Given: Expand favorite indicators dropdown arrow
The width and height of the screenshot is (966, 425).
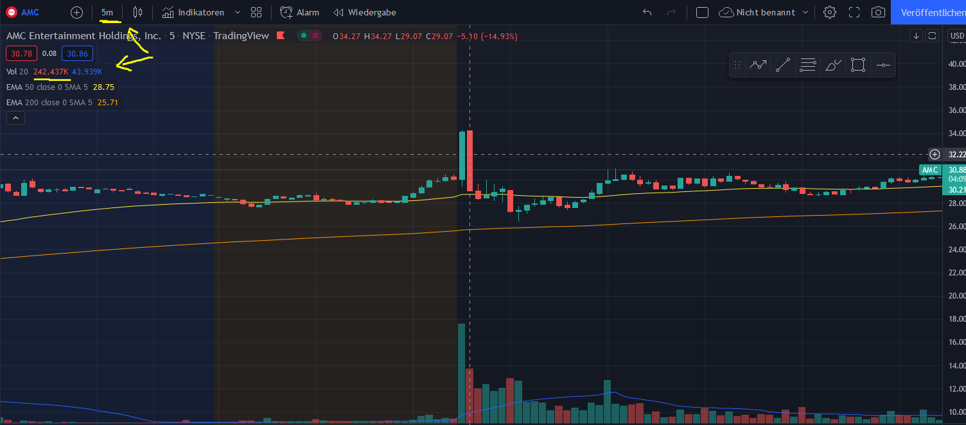Looking at the screenshot, I should pos(238,12).
